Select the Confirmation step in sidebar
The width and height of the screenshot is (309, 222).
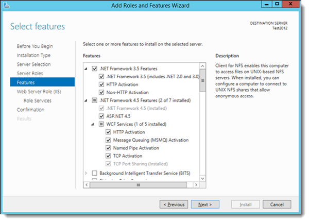click(x=30, y=110)
